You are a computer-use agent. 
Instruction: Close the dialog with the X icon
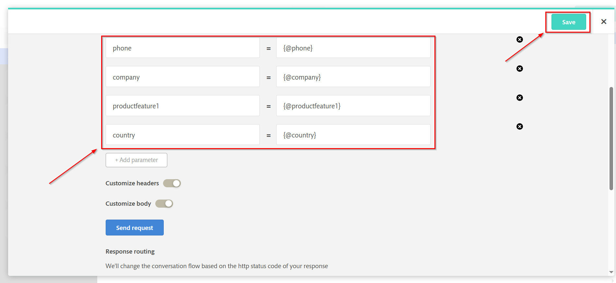604,22
